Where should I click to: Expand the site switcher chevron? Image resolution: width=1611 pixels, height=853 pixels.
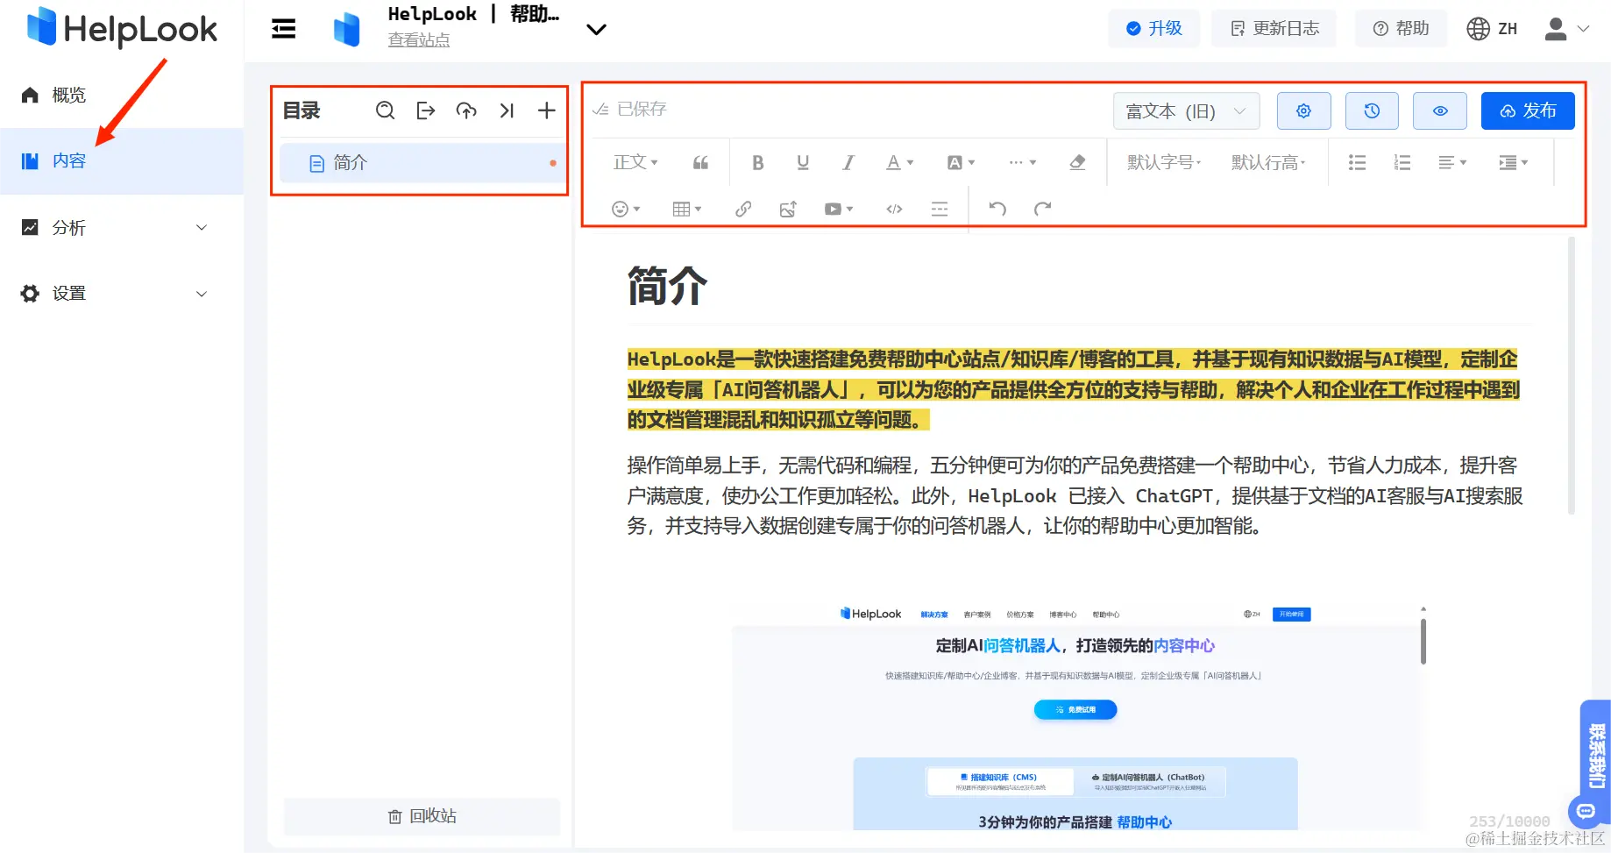[596, 30]
